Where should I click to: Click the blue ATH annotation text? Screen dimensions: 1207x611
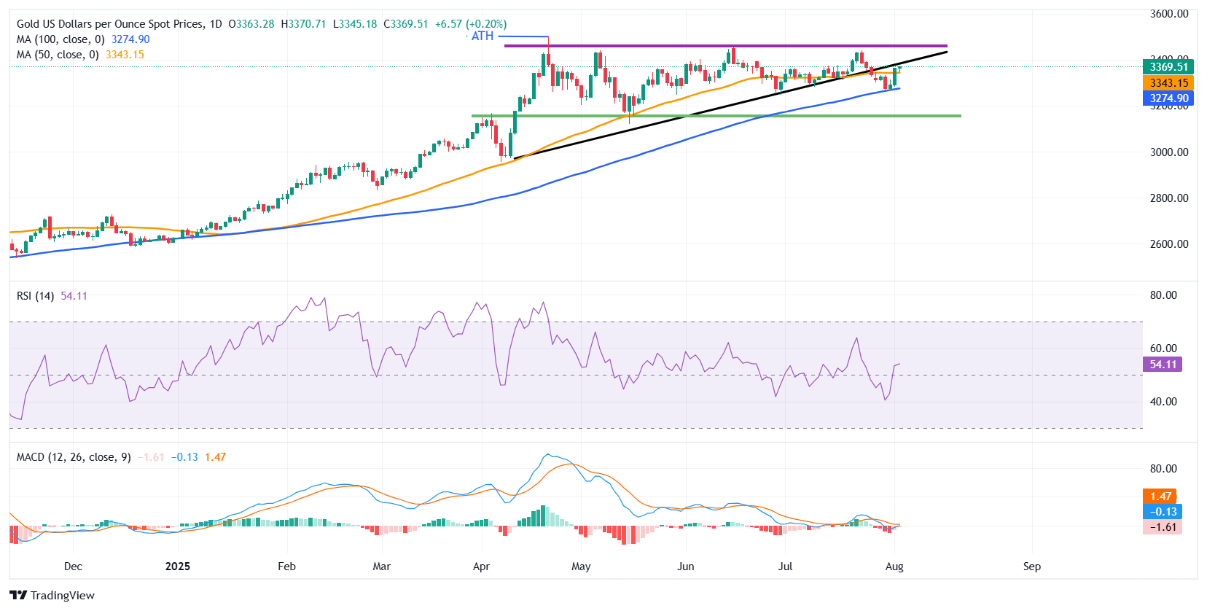point(483,36)
